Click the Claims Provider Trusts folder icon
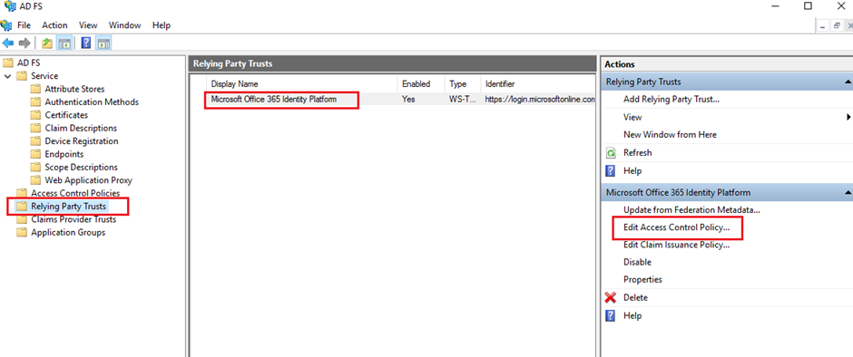853x357 pixels. pyautogui.click(x=22, y=219)
